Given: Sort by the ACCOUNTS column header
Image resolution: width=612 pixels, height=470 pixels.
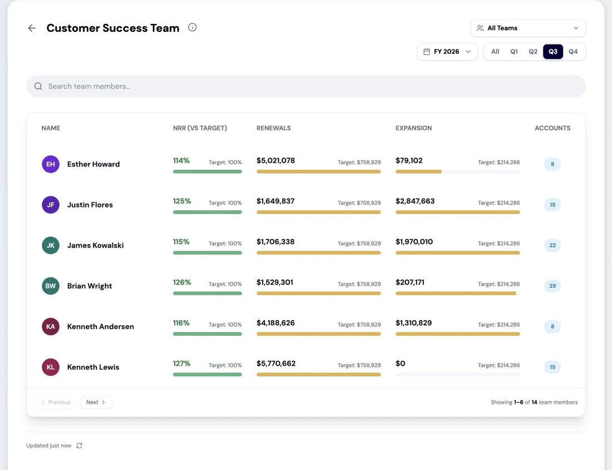Looking at the screenshot, I should pyautogui.click(x=552, y=128).
